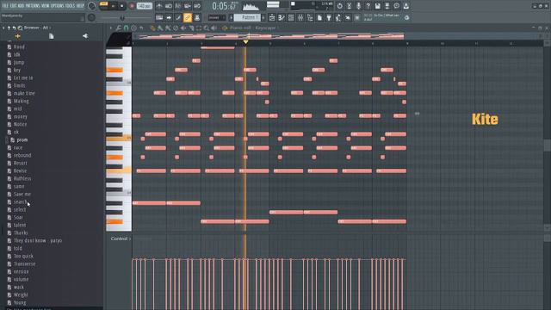
Task: Open the ADD menu
Action: 21,6
